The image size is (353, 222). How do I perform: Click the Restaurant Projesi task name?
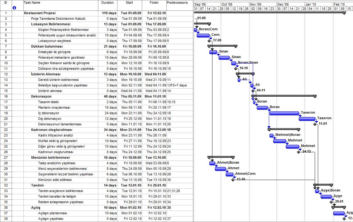tap(40, 13)
